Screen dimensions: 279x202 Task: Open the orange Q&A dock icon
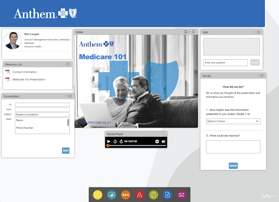(x=125, y=195)
